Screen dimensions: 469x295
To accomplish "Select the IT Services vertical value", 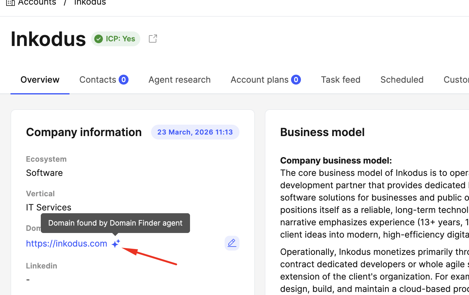I will (x=49, y=207).
